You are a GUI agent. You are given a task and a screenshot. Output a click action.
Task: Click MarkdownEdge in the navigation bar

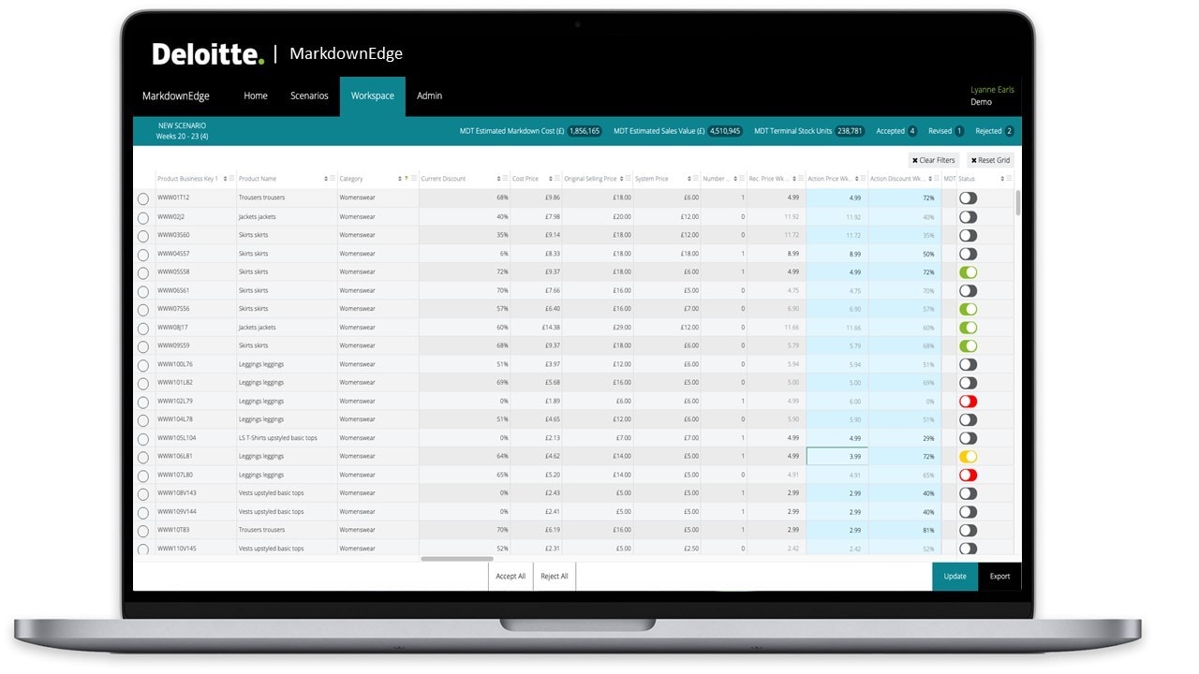(x=176, y=95)
